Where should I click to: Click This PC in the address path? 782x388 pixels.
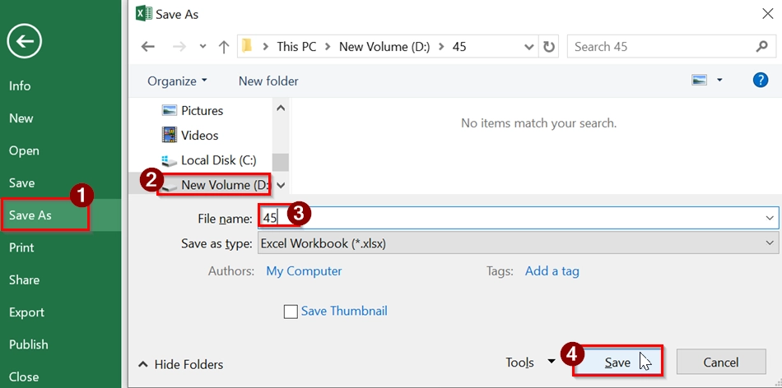click(x=296, y=47)
